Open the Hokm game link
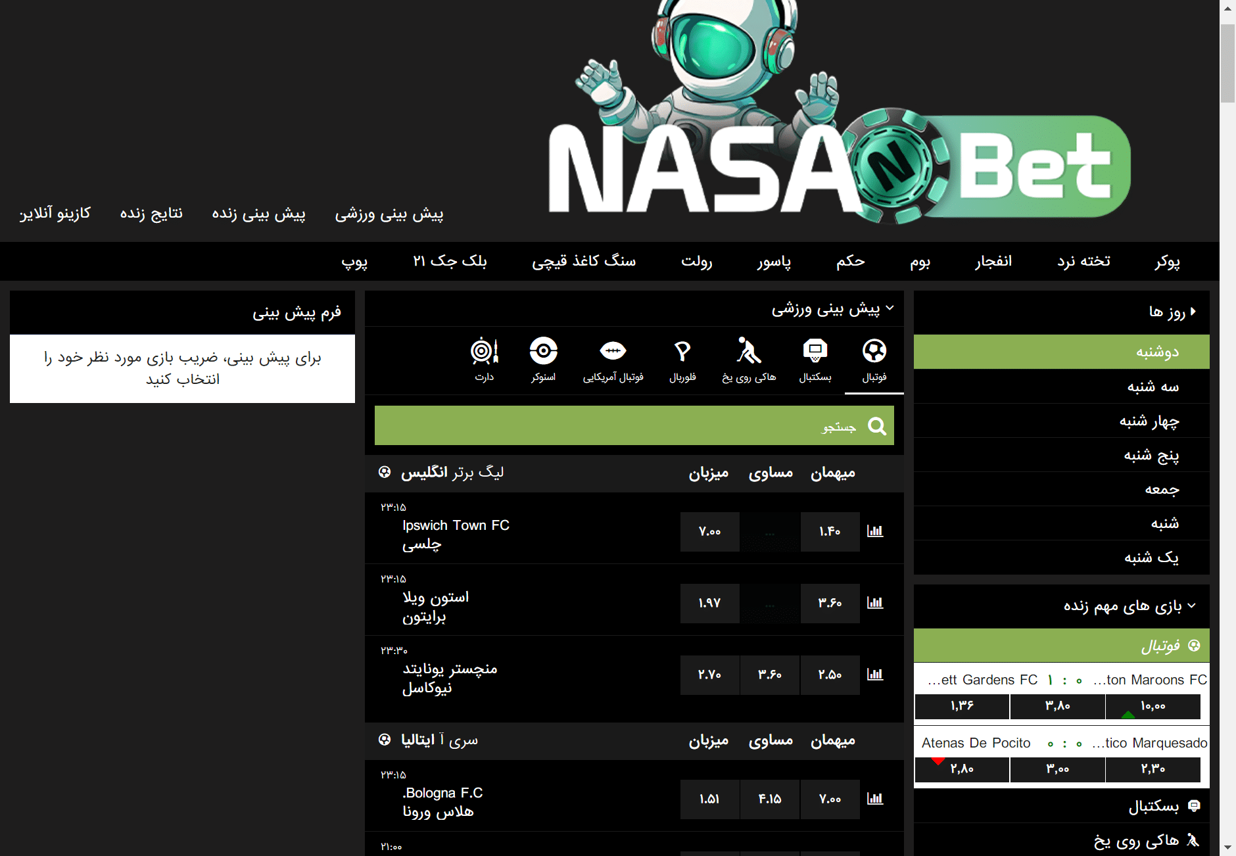The image size is (1236, 856). [x=850, y=261]
